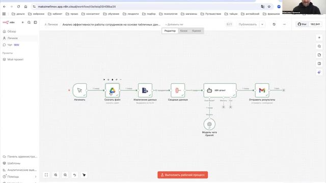Click the Публиковать button

tap(248, 24)
